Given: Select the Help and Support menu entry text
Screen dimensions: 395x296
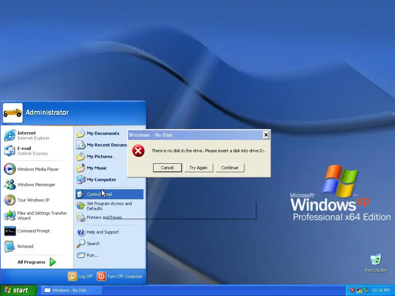Looking at the screenshot, I should click(x=103, y=232).
